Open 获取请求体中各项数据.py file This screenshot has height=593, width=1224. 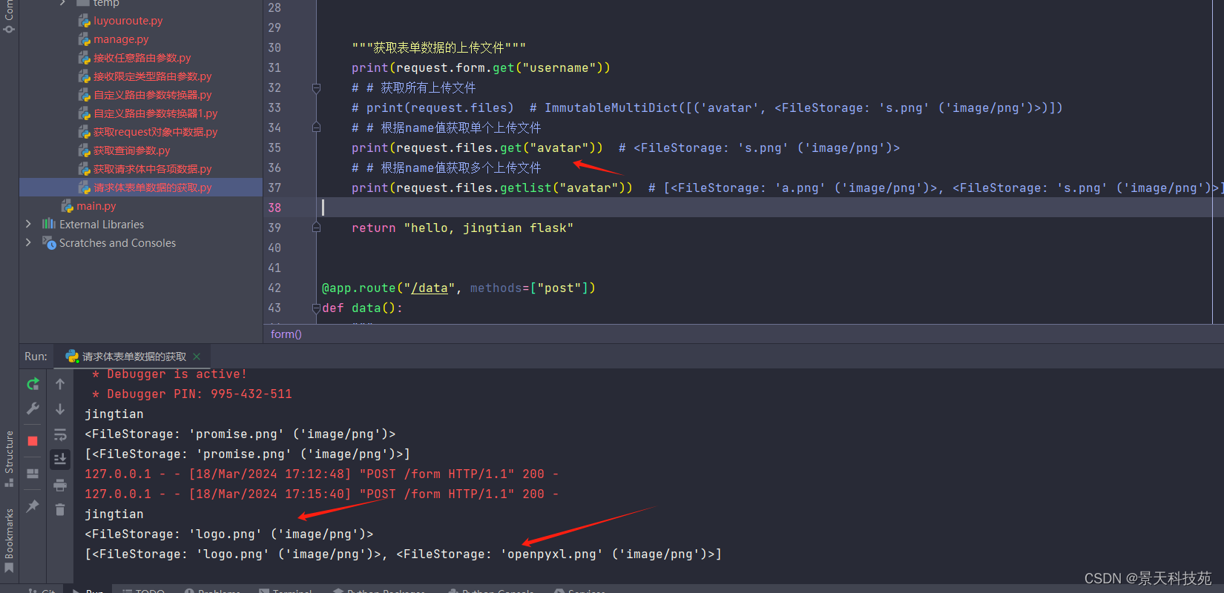coord(152,169)
